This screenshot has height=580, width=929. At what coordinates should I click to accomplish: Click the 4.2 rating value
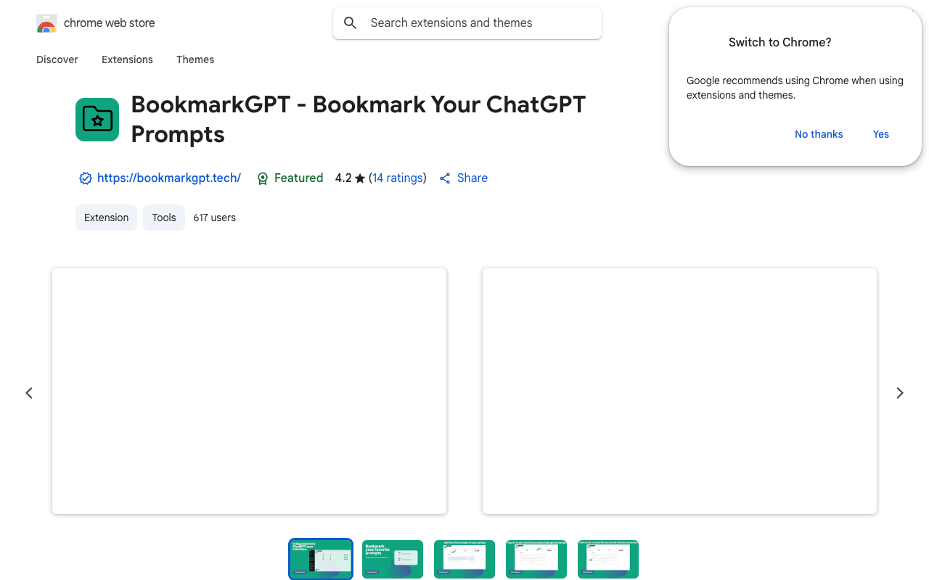(x=343, y=178)
